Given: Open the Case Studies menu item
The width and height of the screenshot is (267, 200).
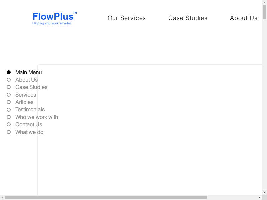Looking at the screenshot, I should click(x=188, y=18).
